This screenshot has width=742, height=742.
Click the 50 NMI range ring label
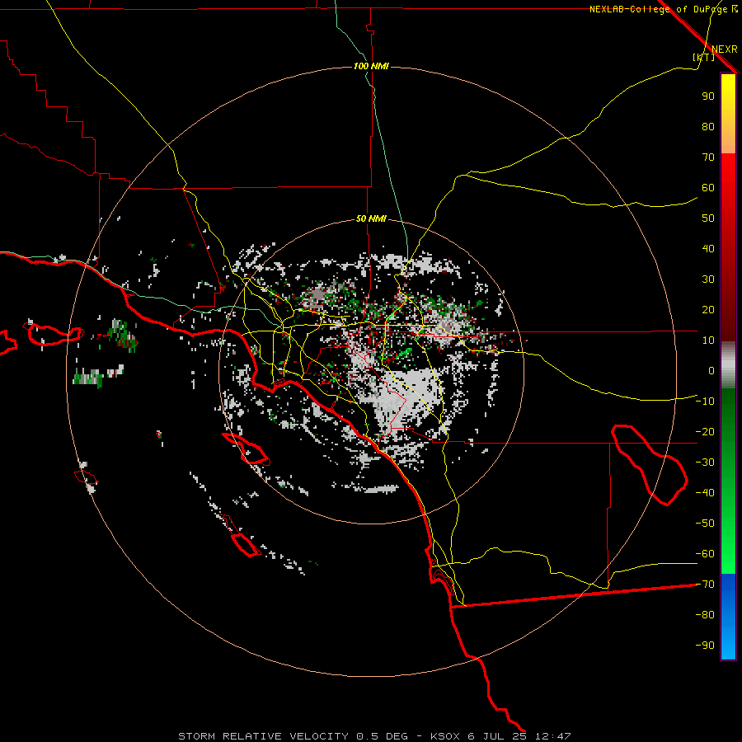coord(371,218)
